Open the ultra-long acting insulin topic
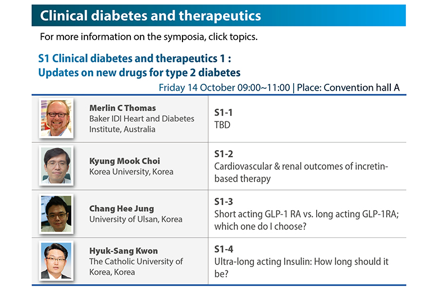Image resolution: width=438 pixels, height=294 pixels. pyautogui.click(x=302, y=261)
